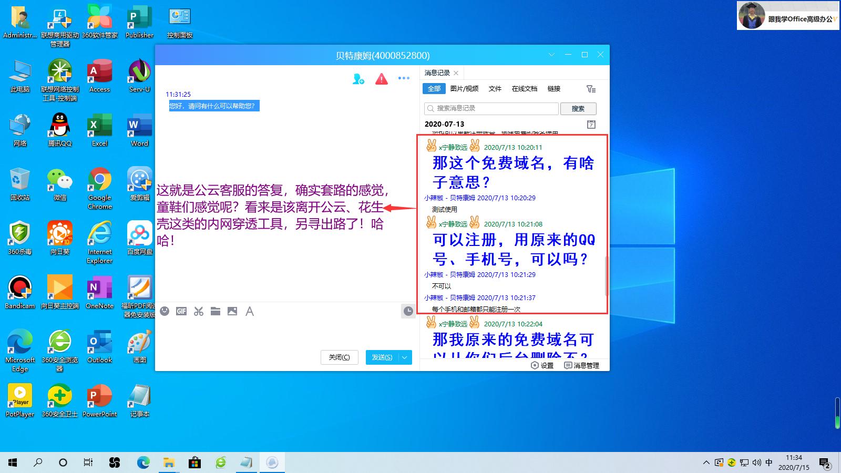Click the filter funnel icon in 消息记录 panel
The image size is (841, 473).
click(591, 89)
